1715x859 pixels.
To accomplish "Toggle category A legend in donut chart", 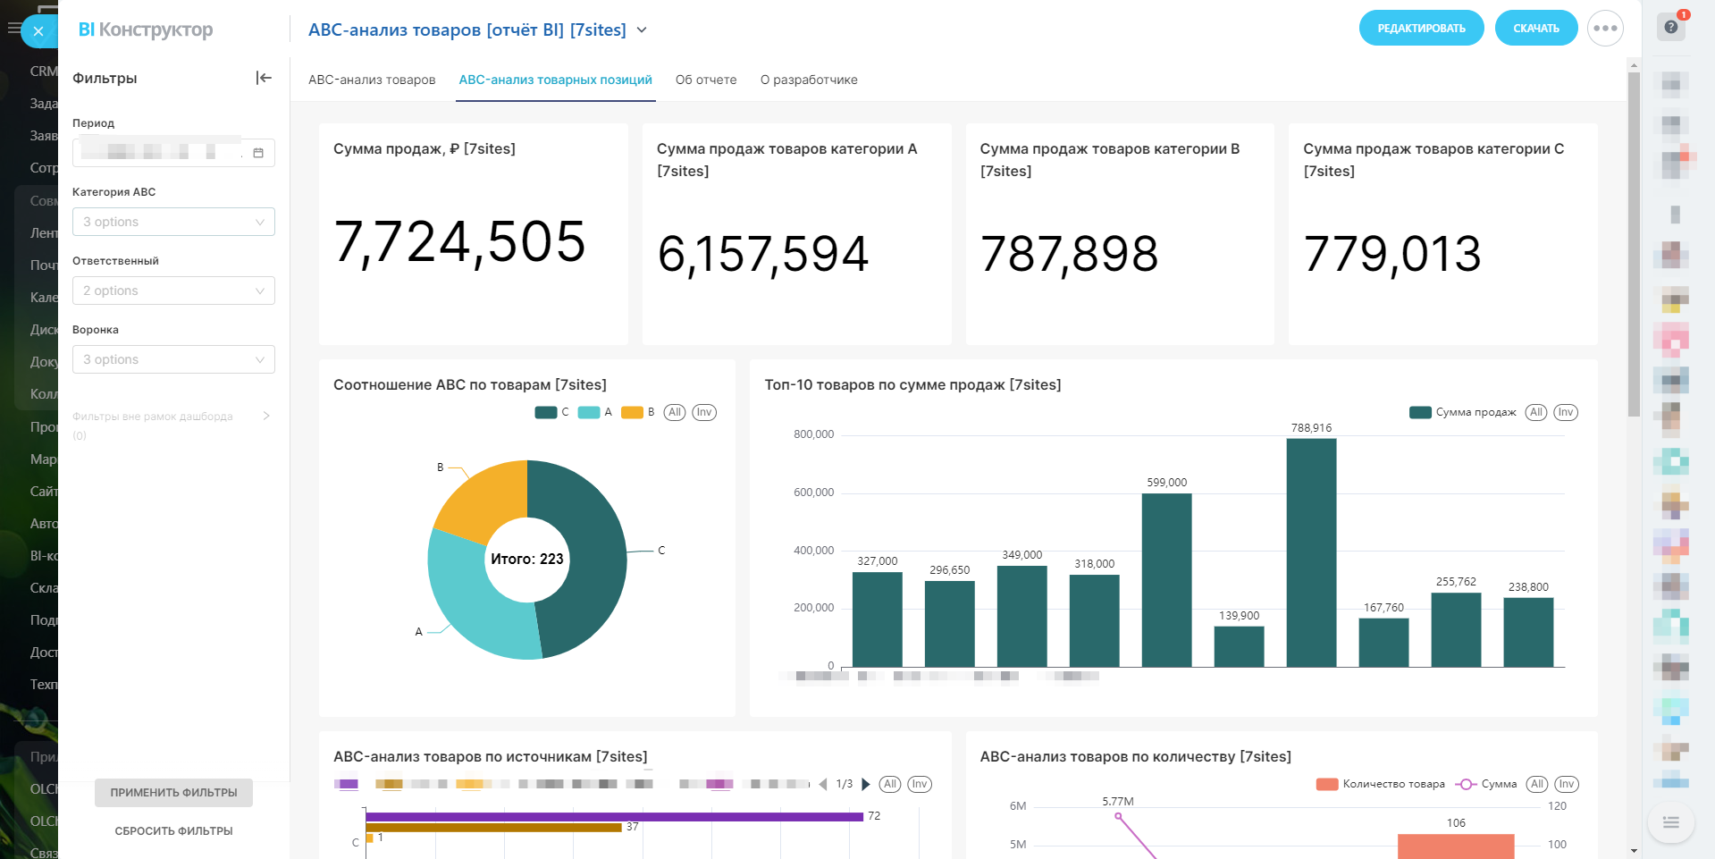I will (x=589, y=412).
